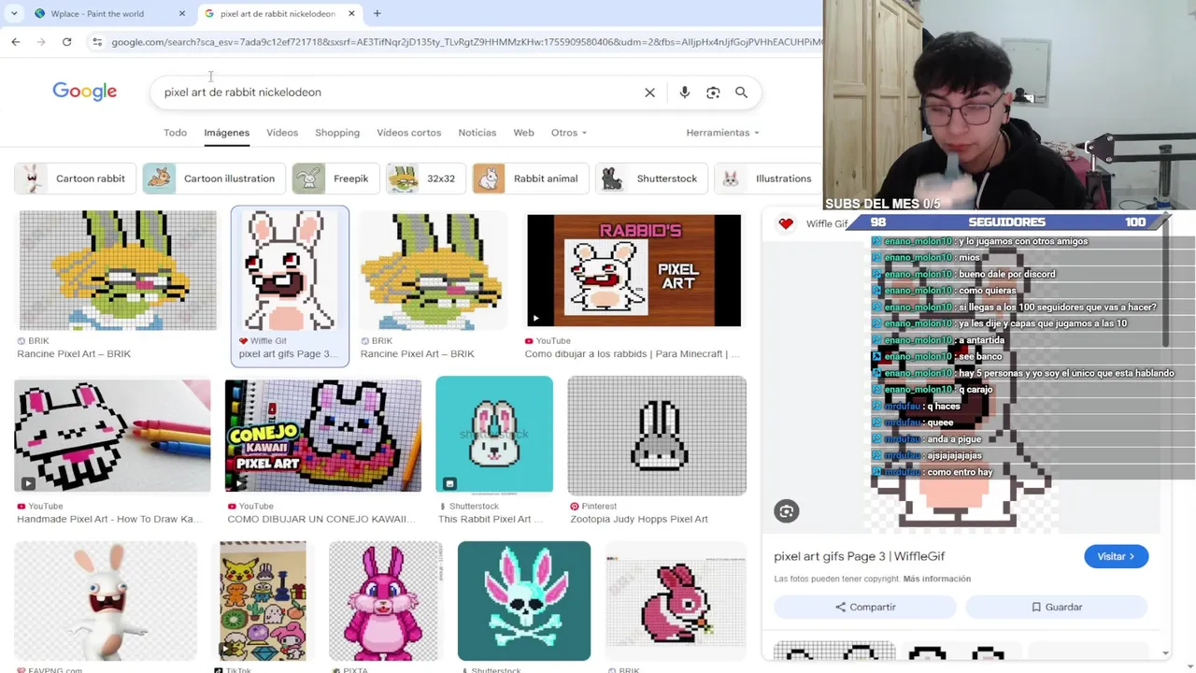Click the browser address bar URL
This screenshot has width=1196, height=673.
(x=465, y=42)
